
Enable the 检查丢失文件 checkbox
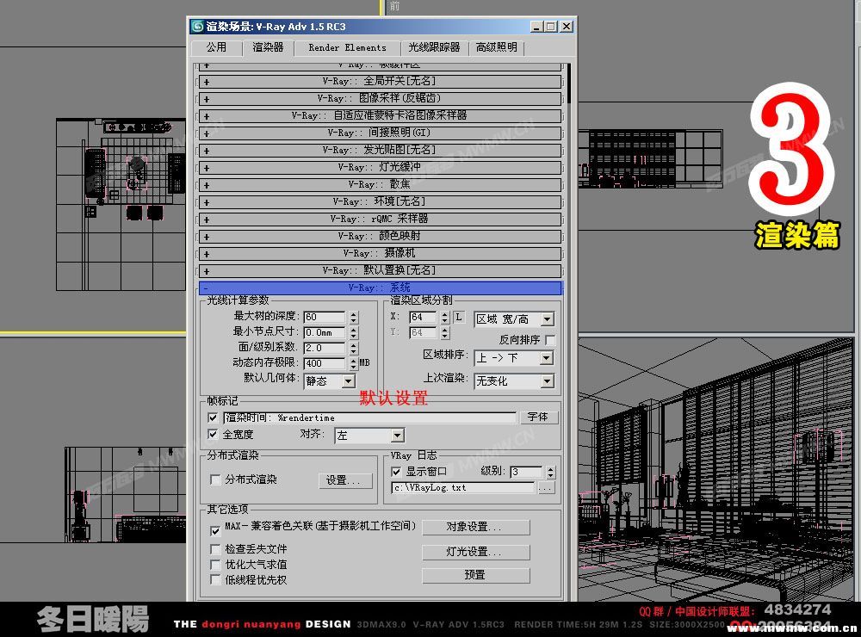click(215, 549)
